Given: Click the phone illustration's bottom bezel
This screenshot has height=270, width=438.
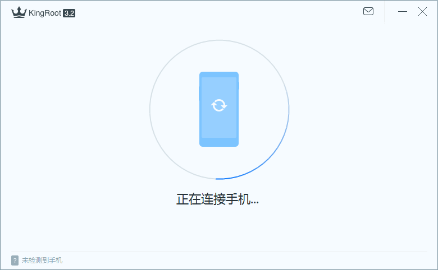Looking at the screenshot, I should tap(219, 142).
